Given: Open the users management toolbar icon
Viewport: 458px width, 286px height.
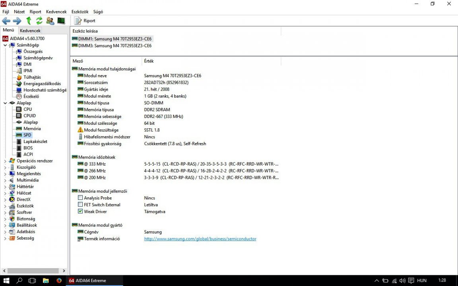Looking at the screenshot, I should pyautogui.click(x=50, y=21).
